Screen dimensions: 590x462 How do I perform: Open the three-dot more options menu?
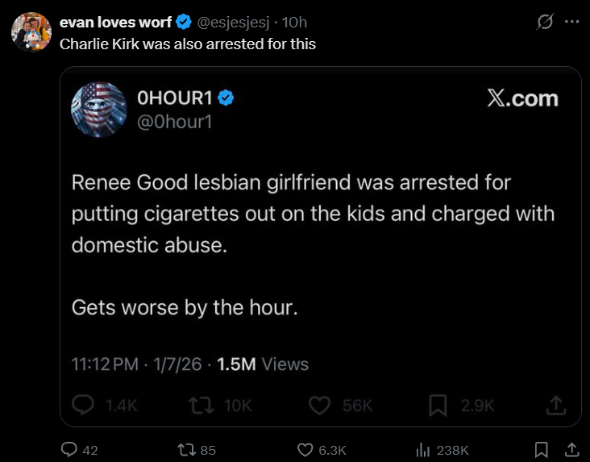click(x=571, y=22)
